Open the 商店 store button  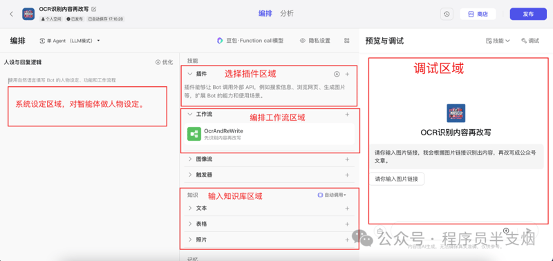click(x=478, y=14)
